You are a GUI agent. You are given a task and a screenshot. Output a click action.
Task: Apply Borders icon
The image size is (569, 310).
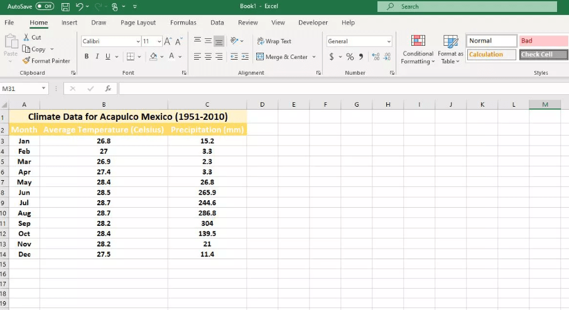[130, 56]
